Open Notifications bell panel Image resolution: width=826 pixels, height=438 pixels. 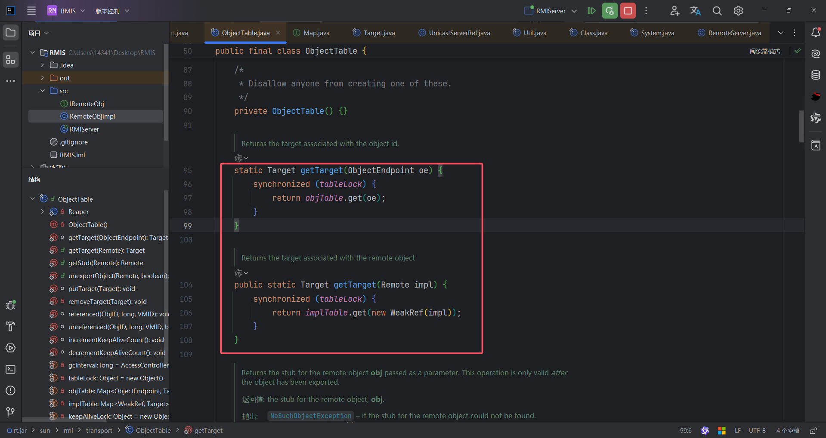coord(816,33)
